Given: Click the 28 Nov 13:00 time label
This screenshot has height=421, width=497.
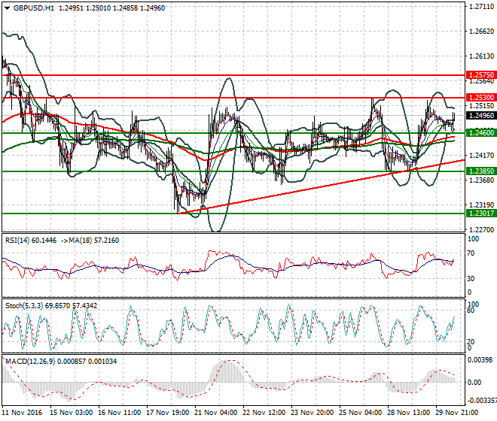Looking at the screenshot, I should click(409, 413).
